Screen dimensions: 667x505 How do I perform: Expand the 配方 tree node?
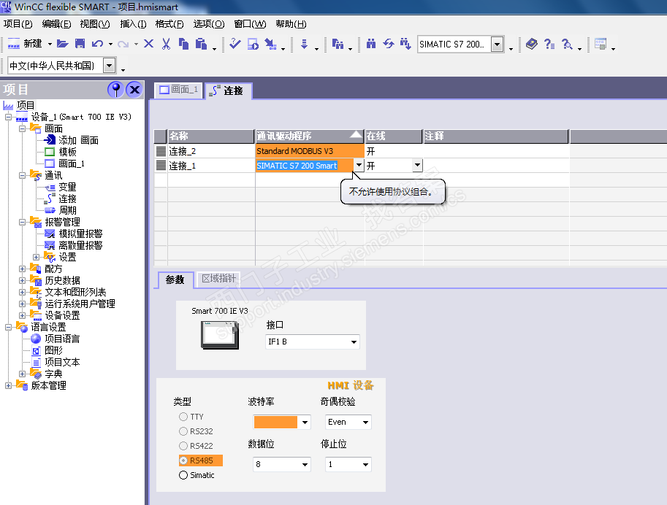click(22, 269)
